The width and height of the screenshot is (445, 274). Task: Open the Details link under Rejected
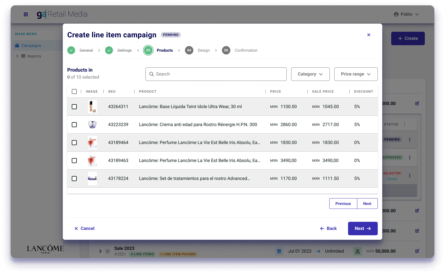point(392,179)
